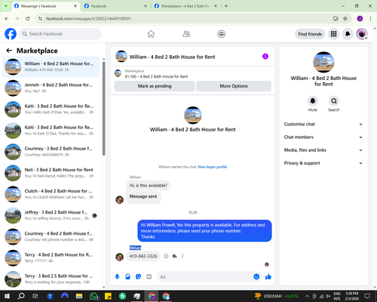Open the Windows Start menu

pyautogui.click(x=7, y=296)
